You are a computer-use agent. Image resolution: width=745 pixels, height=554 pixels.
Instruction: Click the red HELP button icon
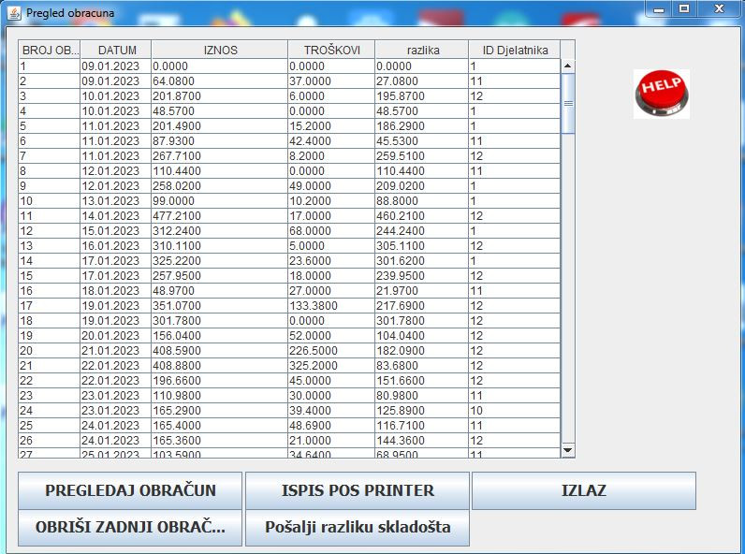[661, 94]
